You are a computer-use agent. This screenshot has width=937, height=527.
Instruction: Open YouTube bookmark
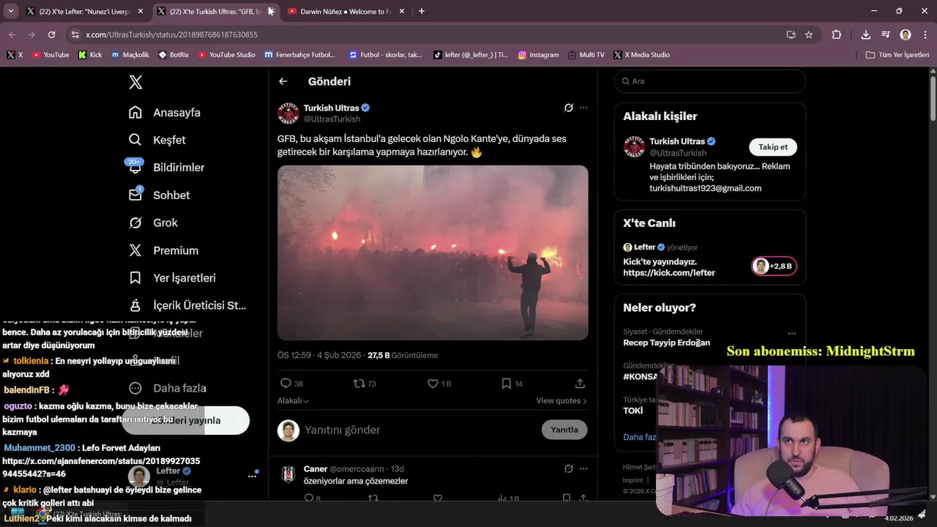[x=51, y=55]
